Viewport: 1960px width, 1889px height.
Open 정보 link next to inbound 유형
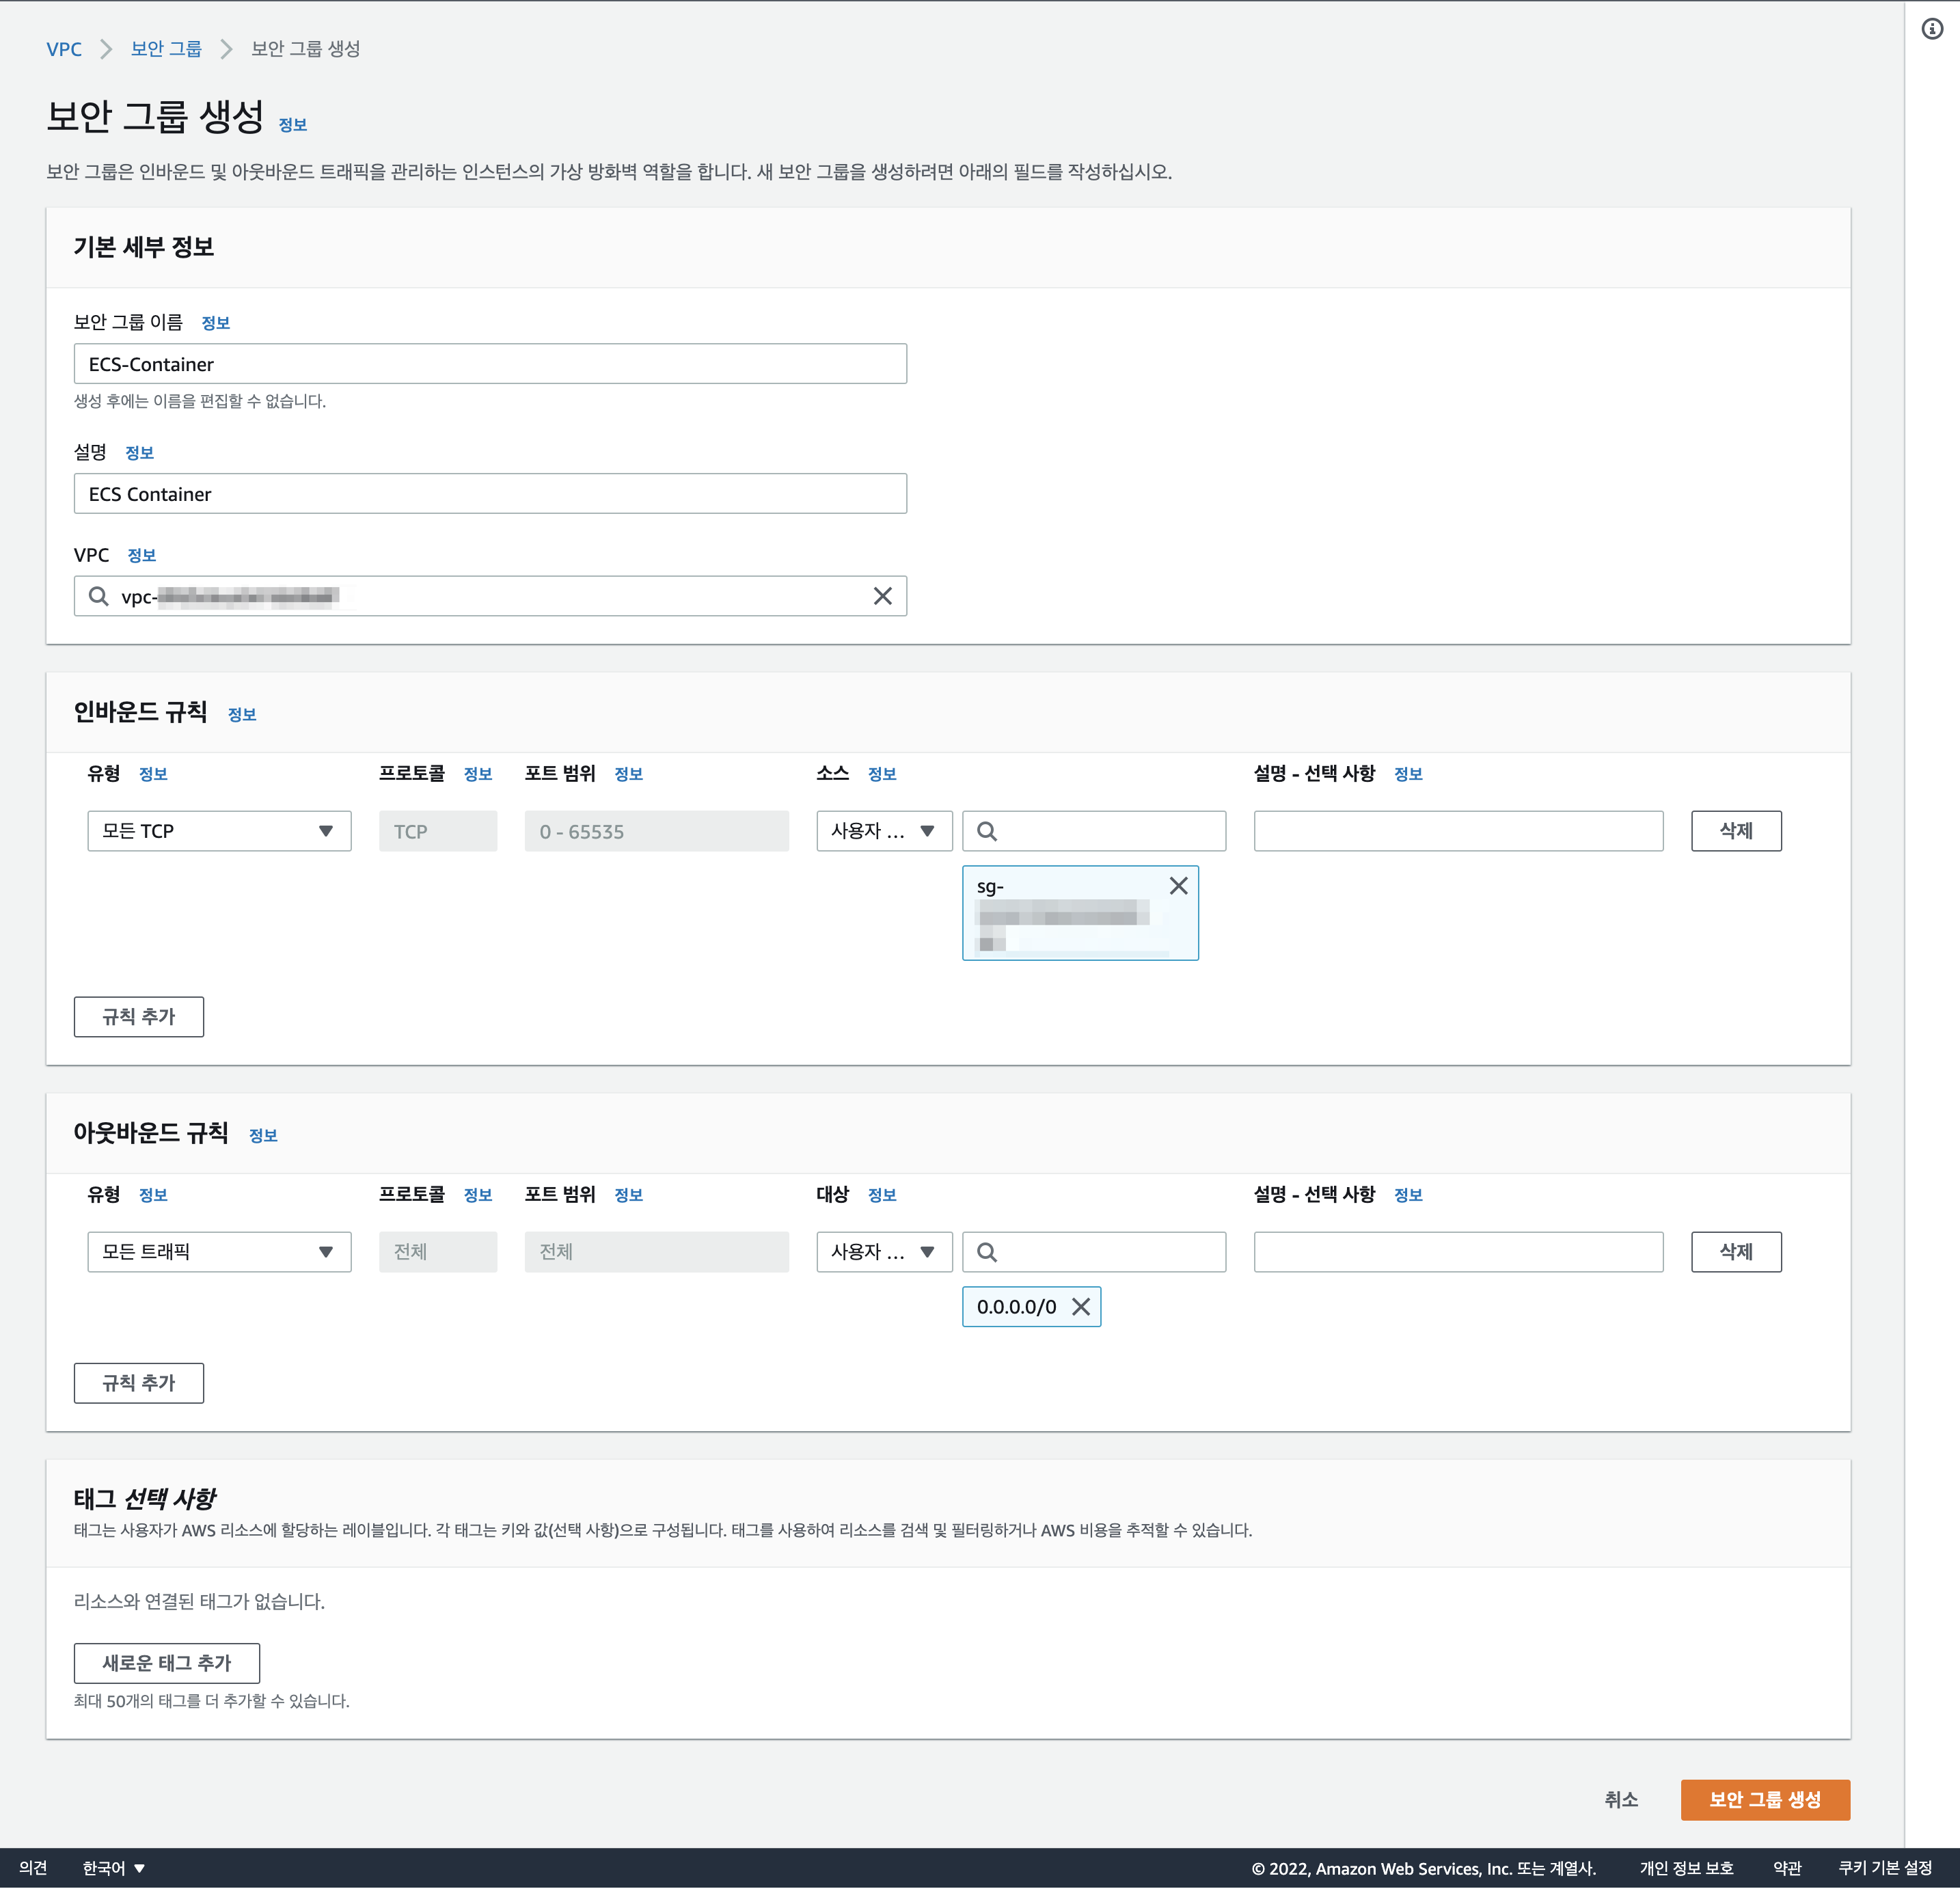tap(153, 774)
